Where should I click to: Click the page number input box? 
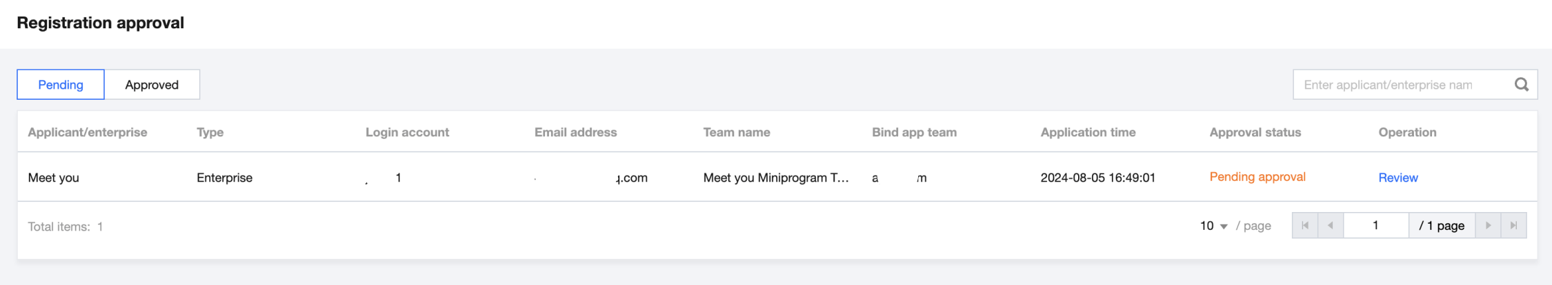1375,226
